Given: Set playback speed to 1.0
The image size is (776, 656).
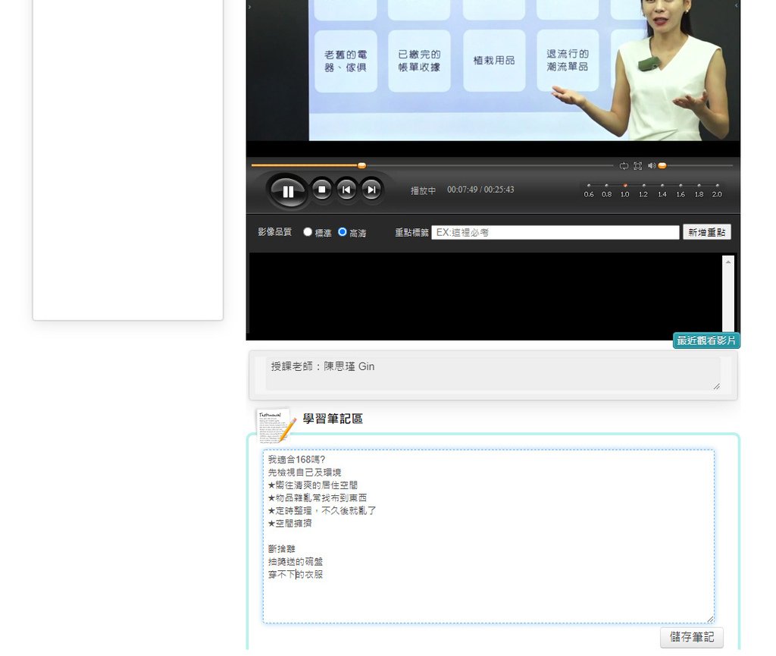Looking at the screenshot, I should pos(625,190).
